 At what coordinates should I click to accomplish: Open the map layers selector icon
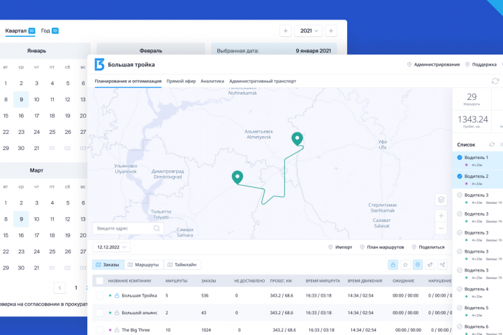441,200
